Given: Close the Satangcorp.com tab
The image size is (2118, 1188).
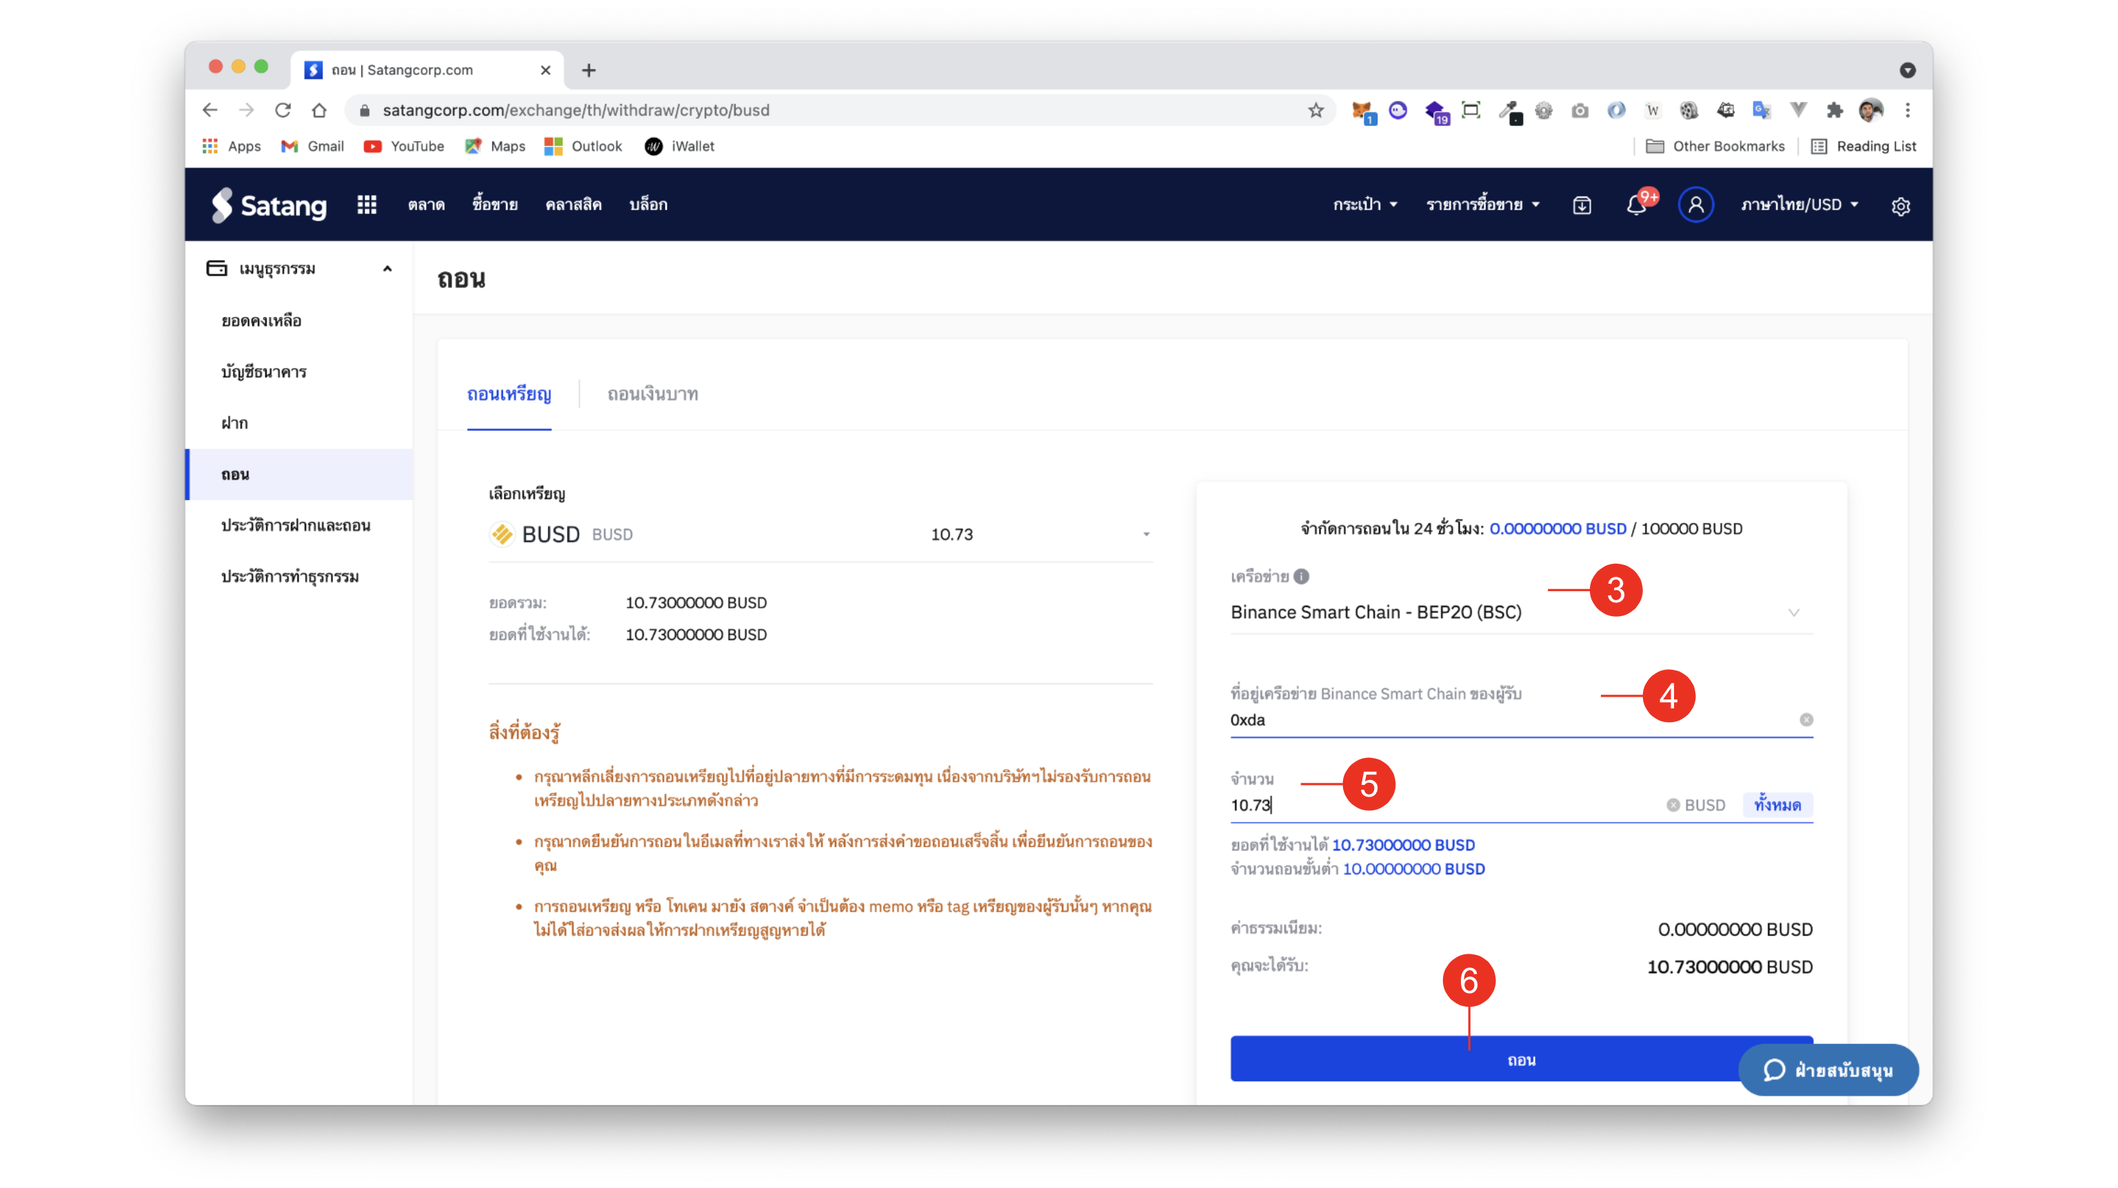Looking at the screenshot, I should 545,71.
